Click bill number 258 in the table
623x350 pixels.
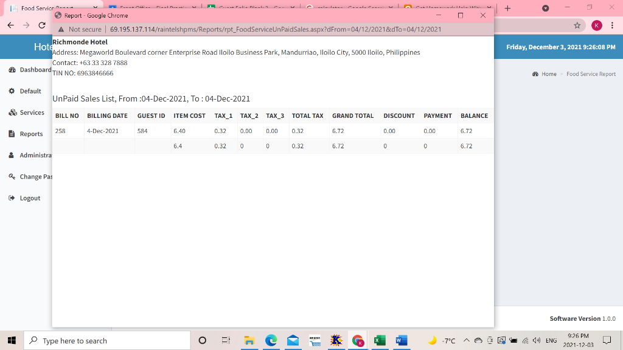(60, 130)
